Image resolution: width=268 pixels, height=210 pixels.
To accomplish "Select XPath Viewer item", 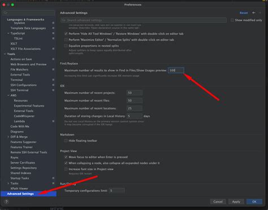I will 19,189.
